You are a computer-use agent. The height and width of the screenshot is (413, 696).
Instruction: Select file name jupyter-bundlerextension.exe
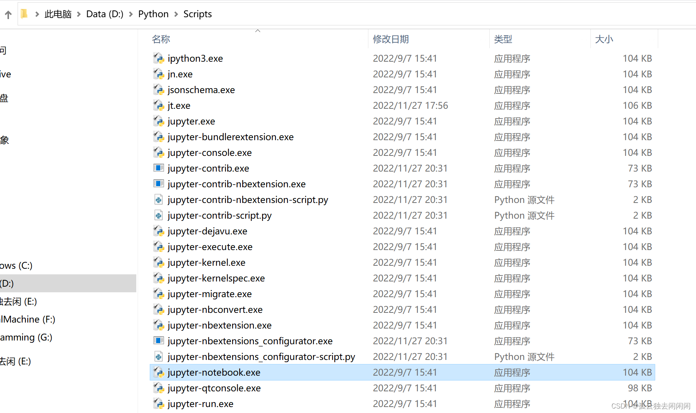[x=231, y=137]
